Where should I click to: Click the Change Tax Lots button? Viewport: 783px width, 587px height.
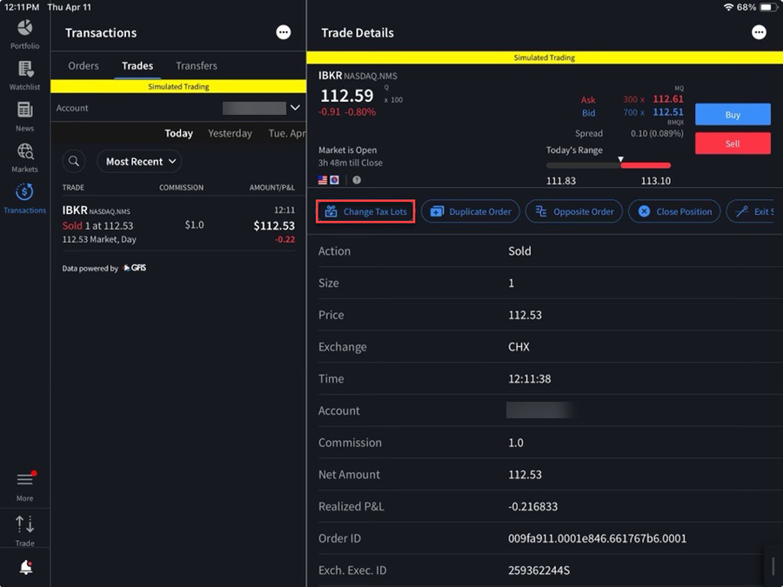tap(365, 211)
